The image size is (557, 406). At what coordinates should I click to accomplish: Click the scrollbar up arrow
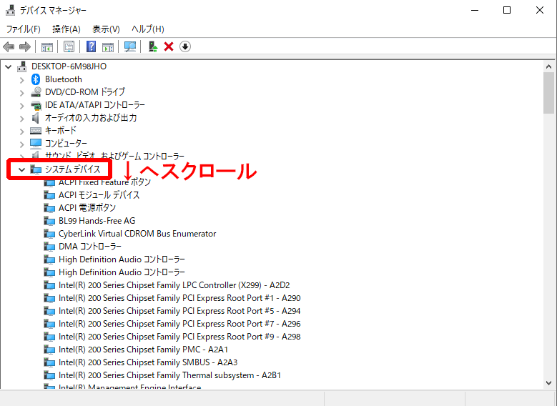(x=549, y=66)
